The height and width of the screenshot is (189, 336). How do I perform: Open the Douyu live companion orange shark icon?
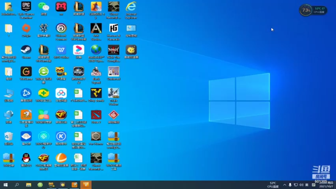tap(26, 118)
